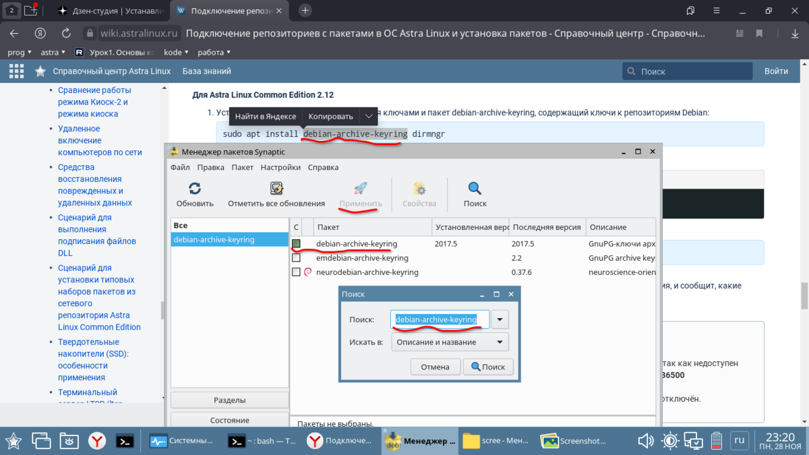This screenshot has height=455, width=809.
Task: Open the network connections tray icon
Action: [x=694, y=442]
